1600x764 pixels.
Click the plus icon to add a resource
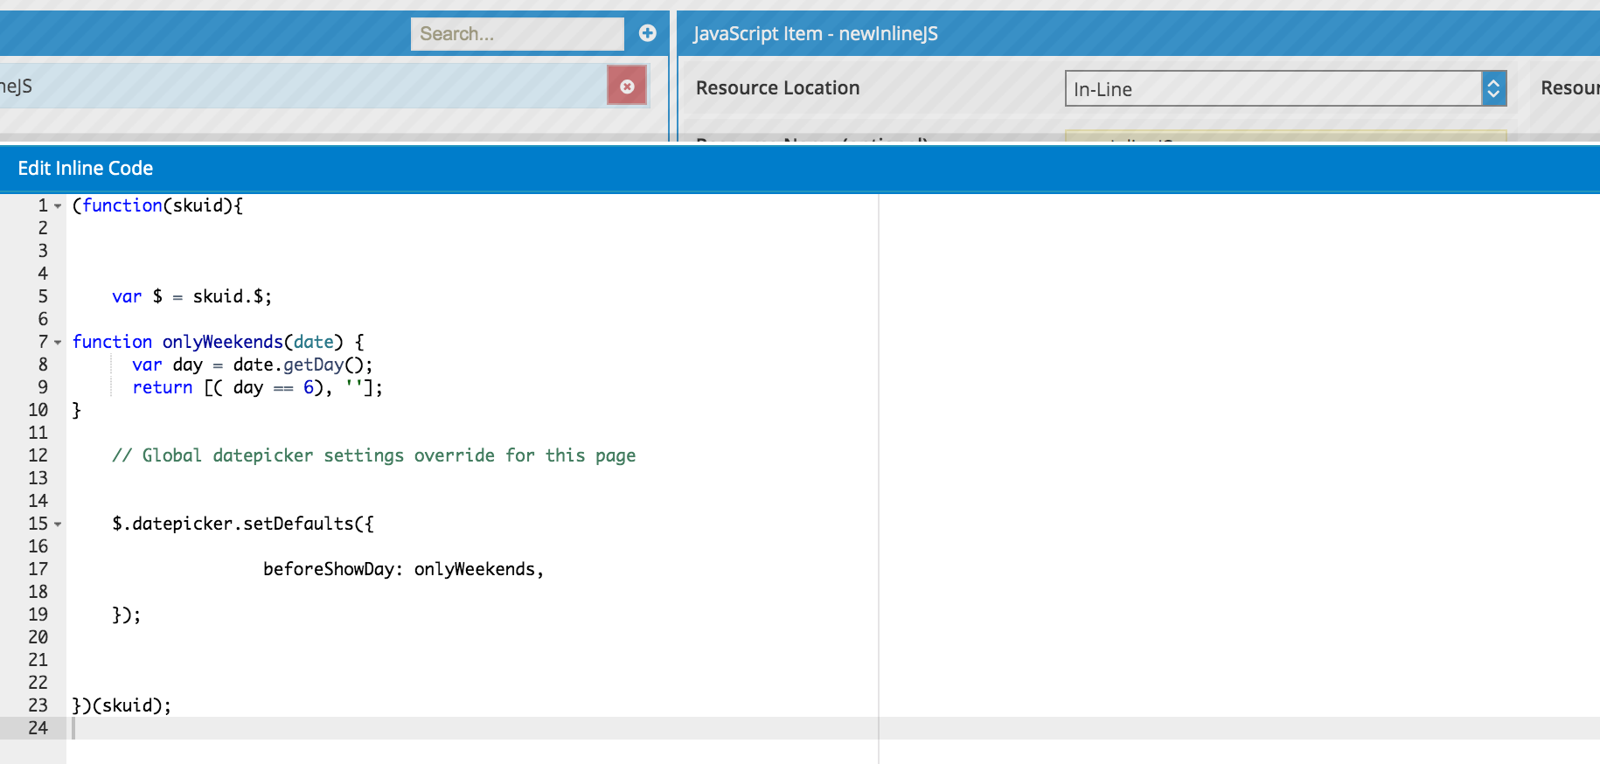pos(648,33)
